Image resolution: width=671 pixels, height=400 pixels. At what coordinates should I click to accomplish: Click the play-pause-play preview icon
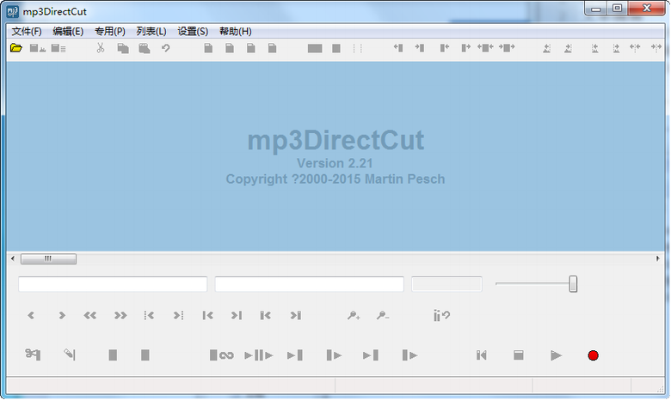click(258, 355)
